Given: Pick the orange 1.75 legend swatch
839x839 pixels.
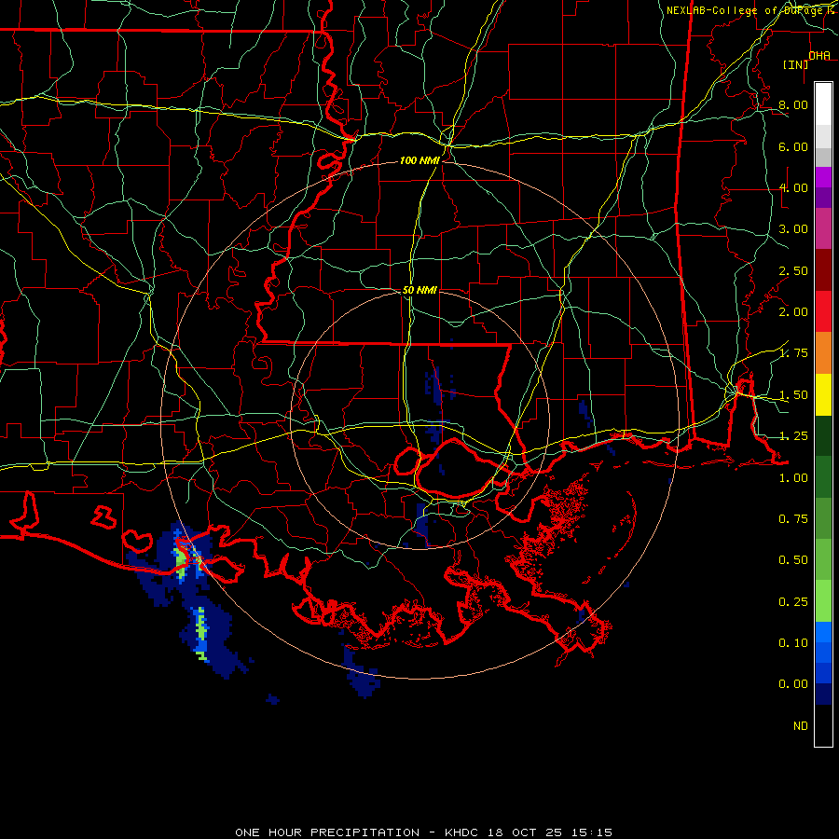Looking at the screenshot, I should coord(823,352).
